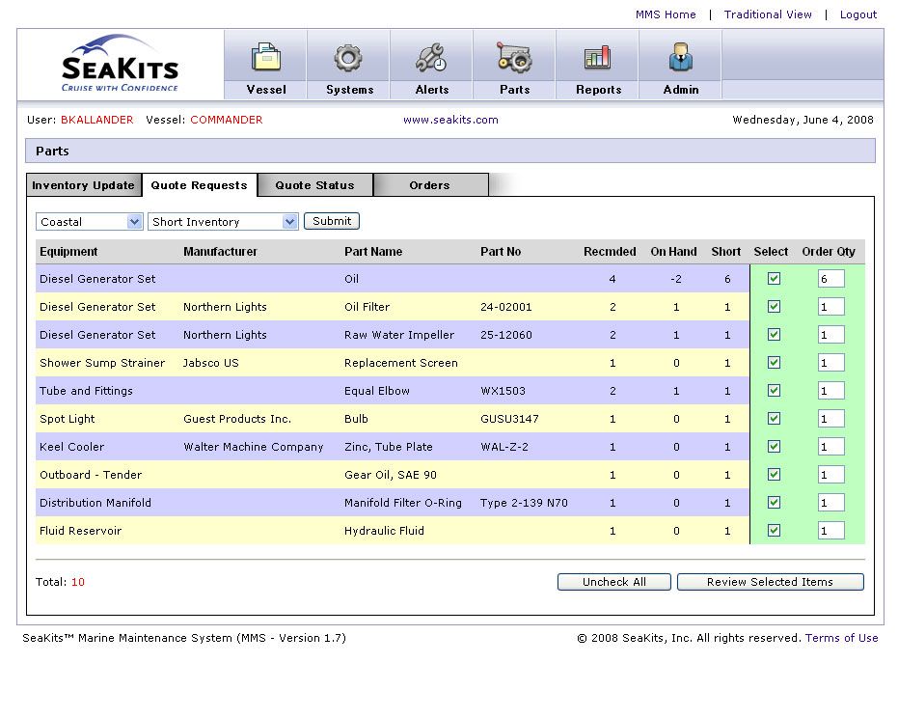Switch to the Inventory Update tab
Screen dimensions: 898x718
84,185
